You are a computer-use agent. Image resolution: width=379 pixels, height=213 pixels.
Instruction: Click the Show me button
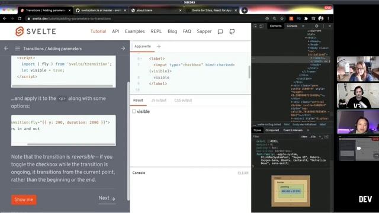click(24, 200)
